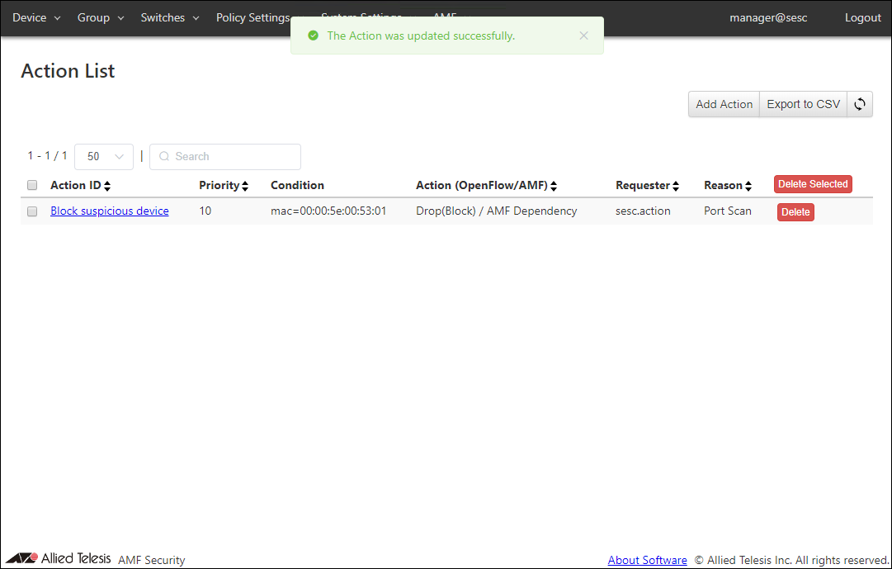Screen dimensions: 892x569
Task: Sort by Action (OpenFlow/AMF) column arrows
Action: point(554,186)
